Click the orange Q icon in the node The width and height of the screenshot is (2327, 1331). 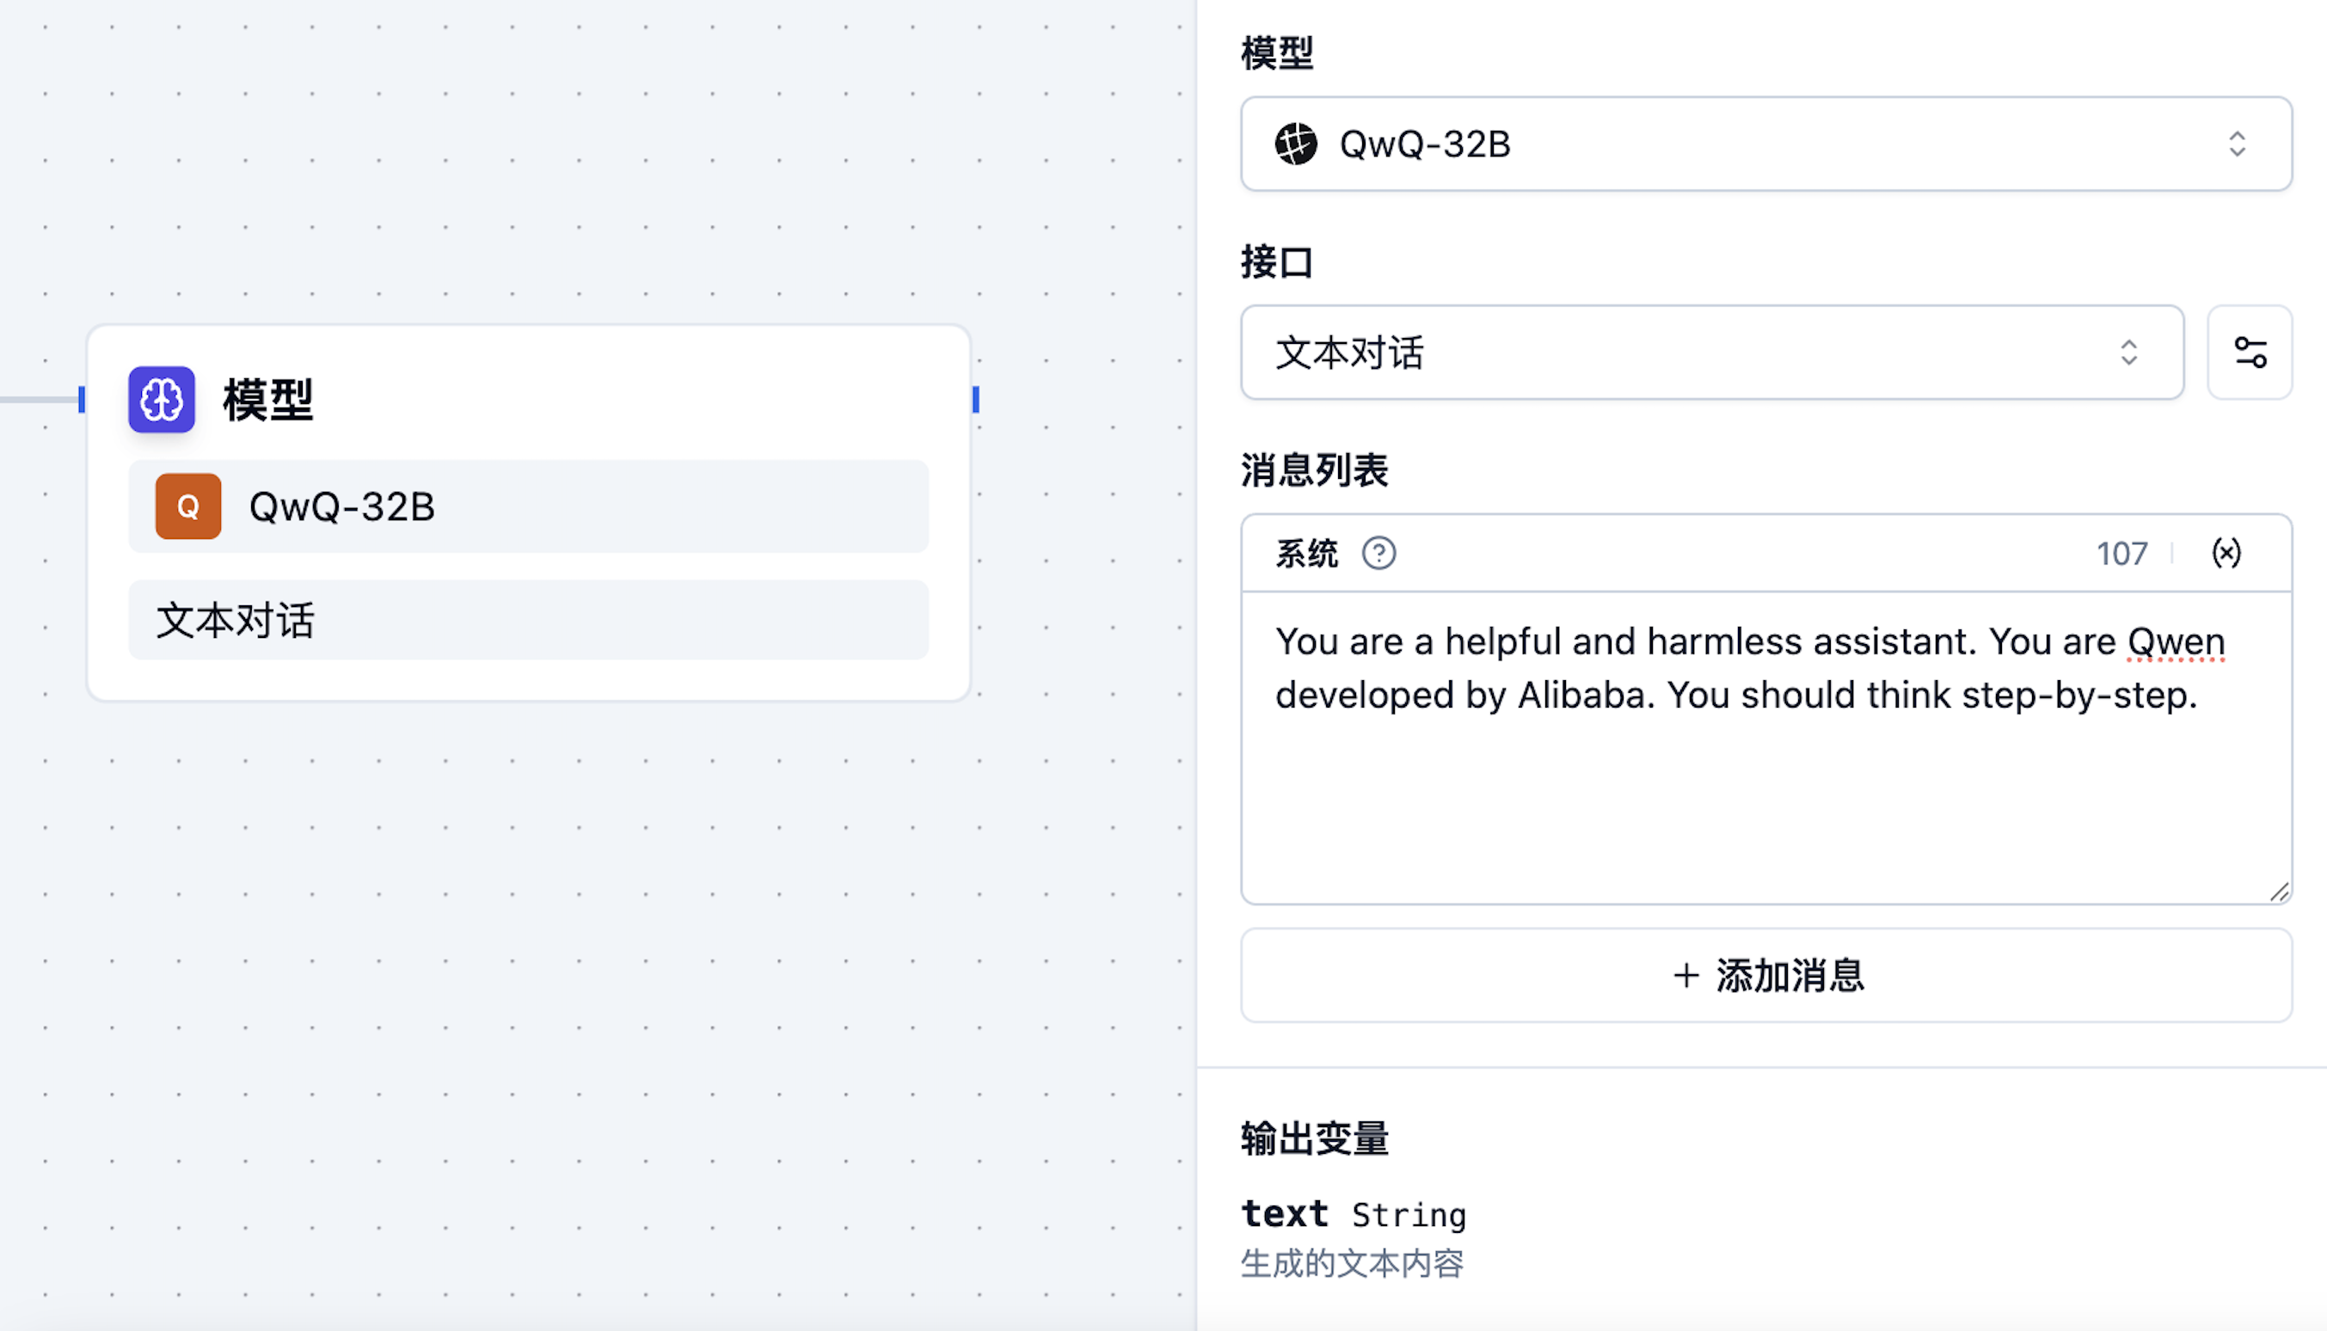188,506
